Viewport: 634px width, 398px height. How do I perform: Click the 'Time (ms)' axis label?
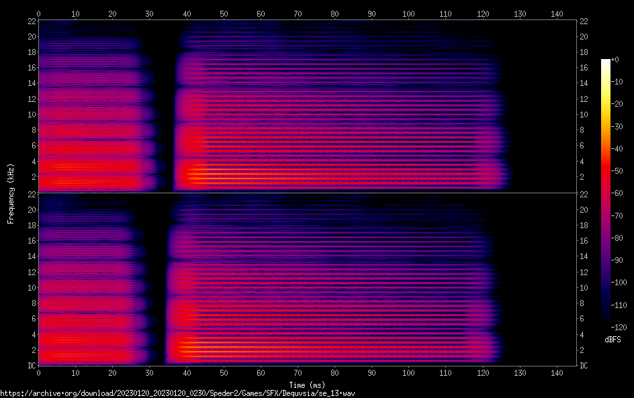pos(308,385)
